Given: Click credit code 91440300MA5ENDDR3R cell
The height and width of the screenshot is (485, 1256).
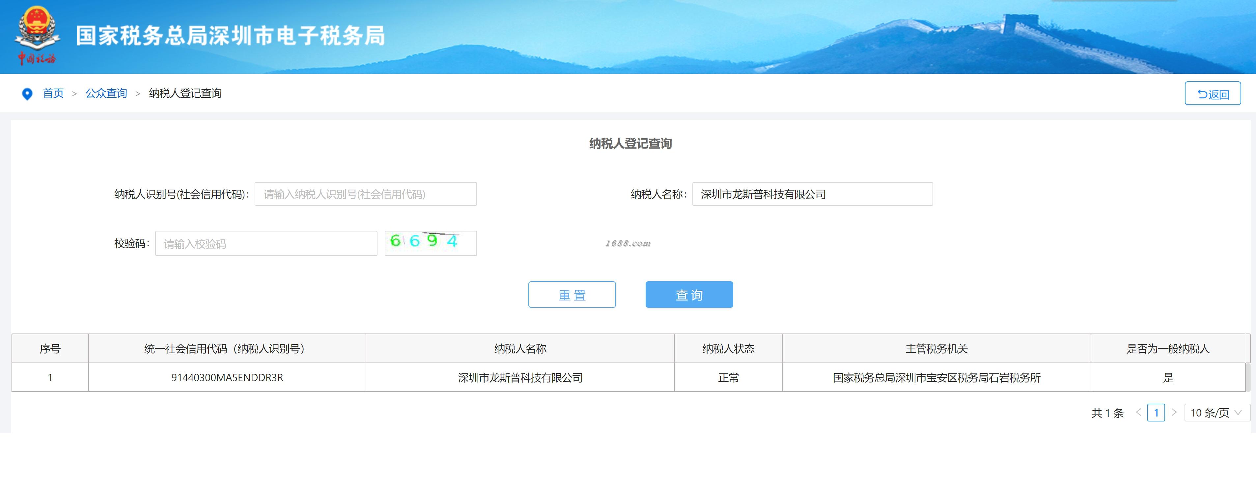Looking at the screenshot, I should pos(227,377).
